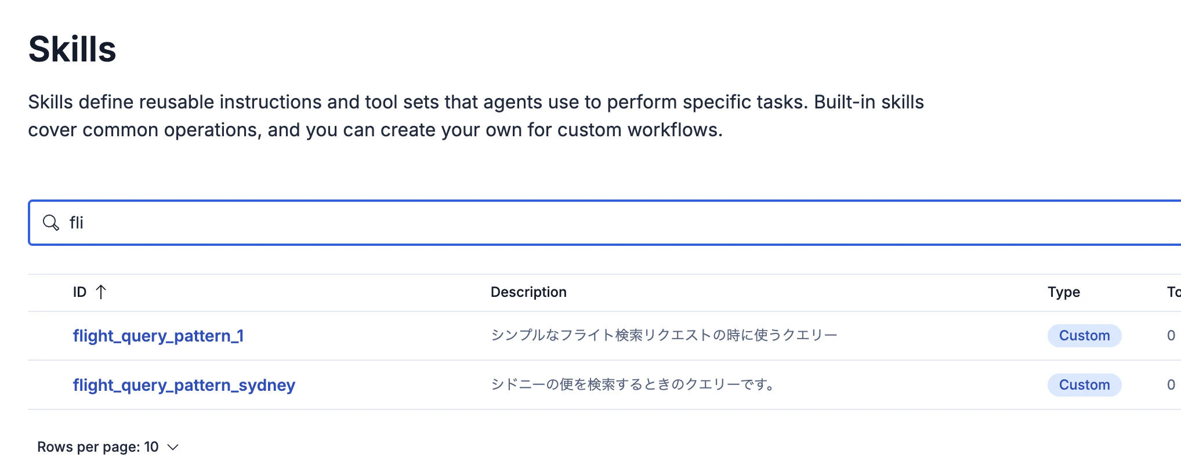Click the magnifying glass search icon
The height and width of the screenshot is (472, 1181).
tap(51, 223)
